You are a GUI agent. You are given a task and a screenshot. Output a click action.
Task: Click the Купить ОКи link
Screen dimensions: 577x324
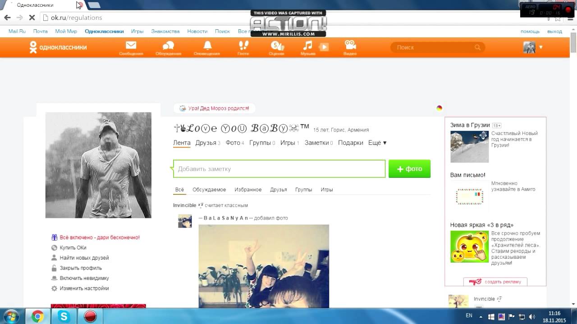[73, 247]
